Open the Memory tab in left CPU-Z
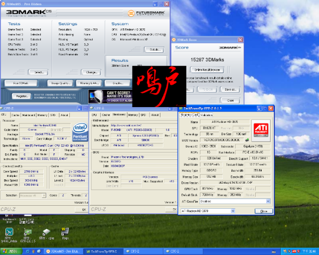The image size is (319, 255). 42,115
